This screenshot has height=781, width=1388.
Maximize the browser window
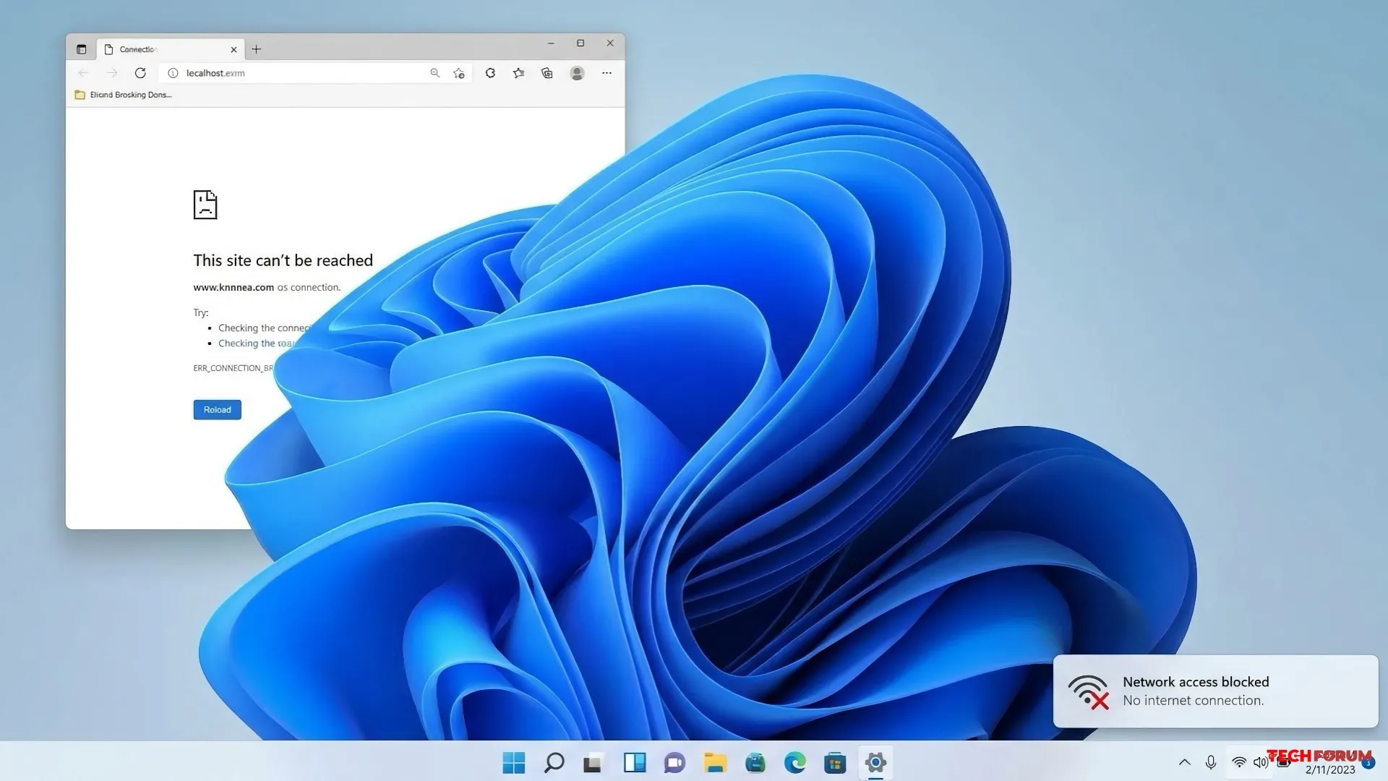click(x=581, y=43)
